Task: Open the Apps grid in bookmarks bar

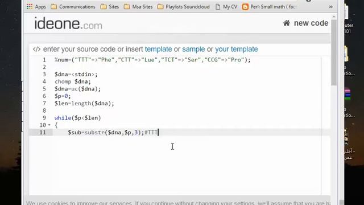Action: [x=36, y=7]
